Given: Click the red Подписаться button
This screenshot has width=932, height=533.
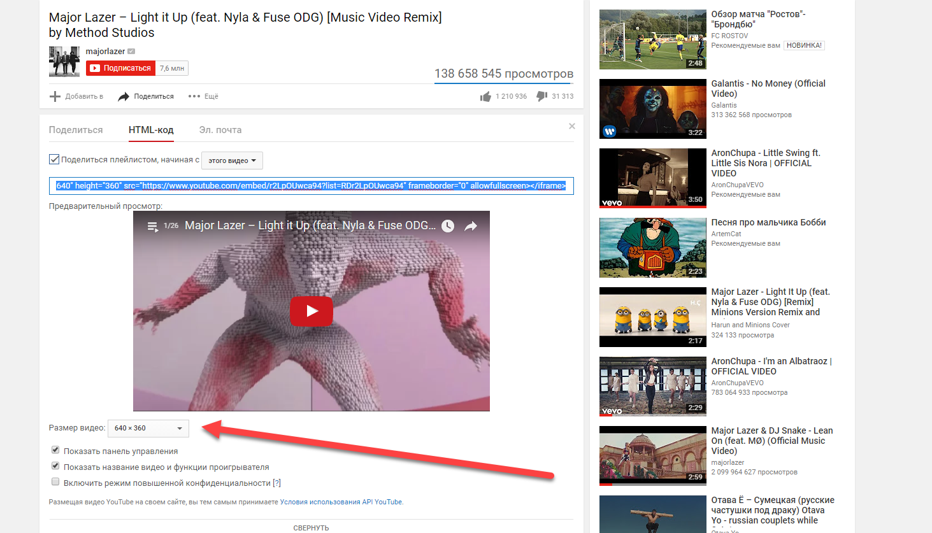Looking at the screenshot, I should click(121, 68).
